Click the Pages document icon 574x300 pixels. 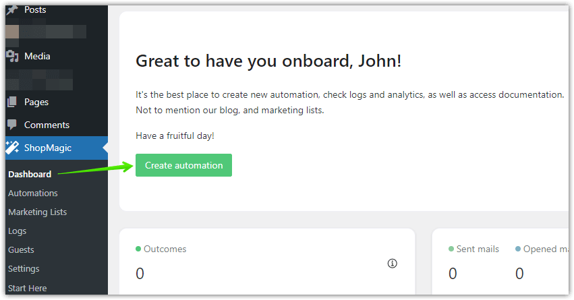click(x=12, y=102)
